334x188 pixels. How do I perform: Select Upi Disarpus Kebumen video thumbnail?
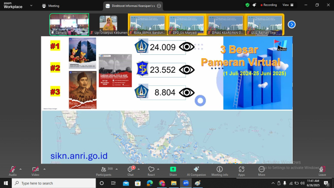tap(108, 24)
